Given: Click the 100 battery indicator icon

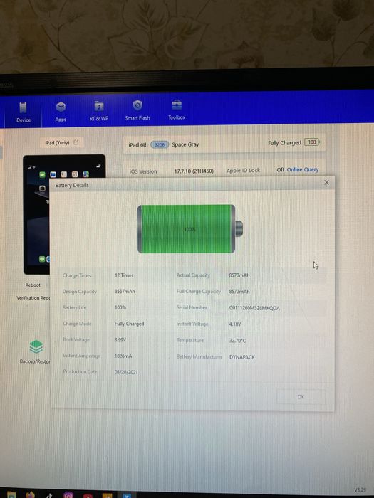Looking at the screenshot, I should point(312,142).
